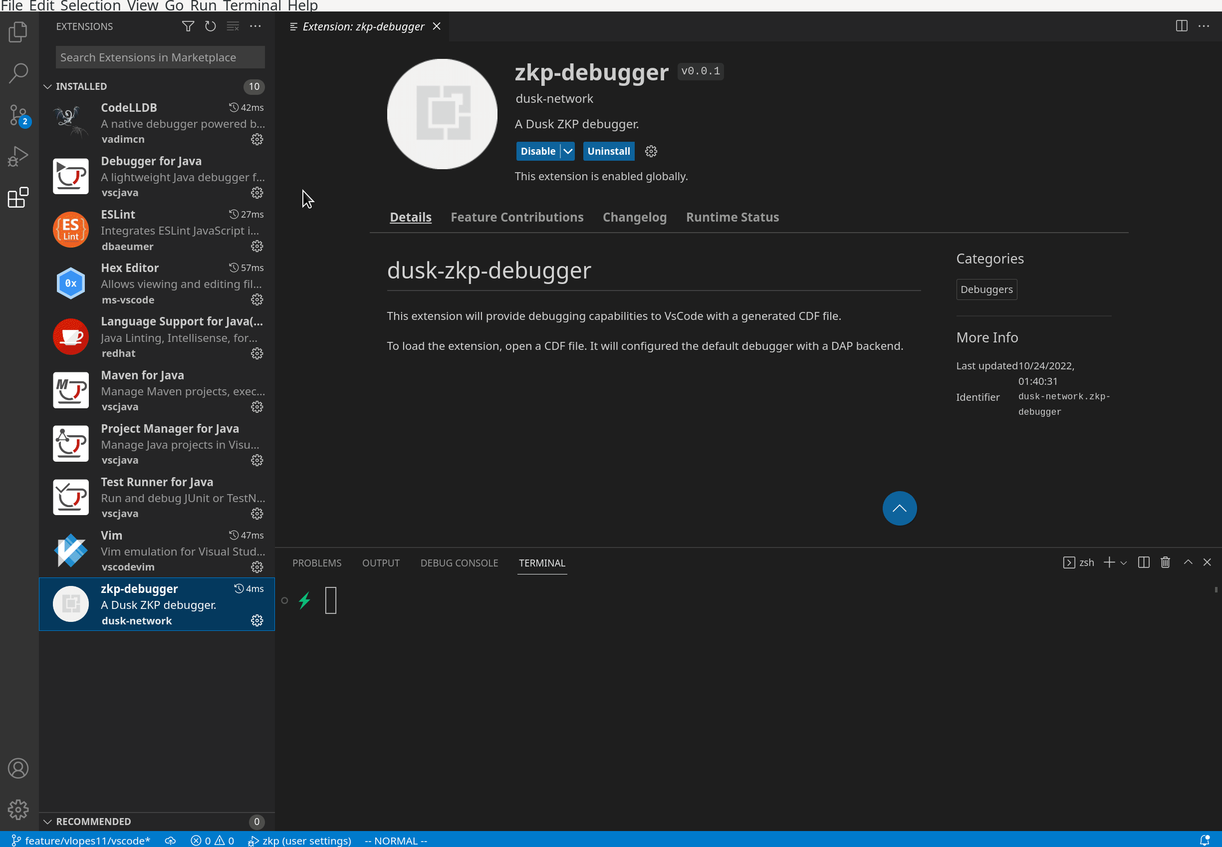
Task: Open the new terminal launch profile dropdown
Action: click(x=1123, y=563)
